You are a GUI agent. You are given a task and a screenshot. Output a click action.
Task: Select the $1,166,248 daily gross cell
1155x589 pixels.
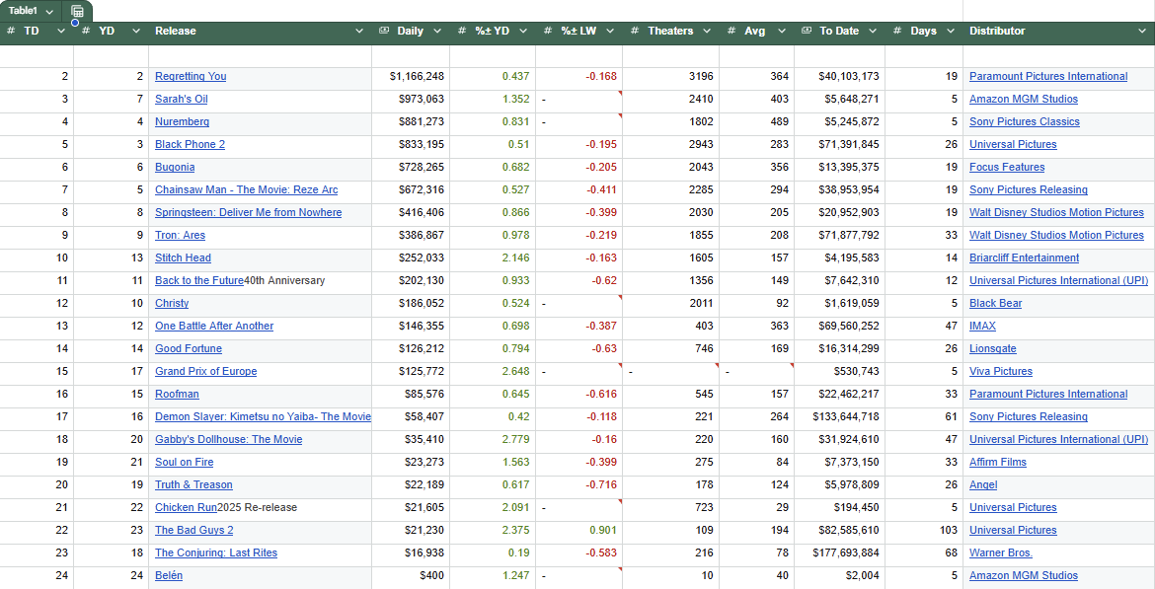click(x=416, y=77)
